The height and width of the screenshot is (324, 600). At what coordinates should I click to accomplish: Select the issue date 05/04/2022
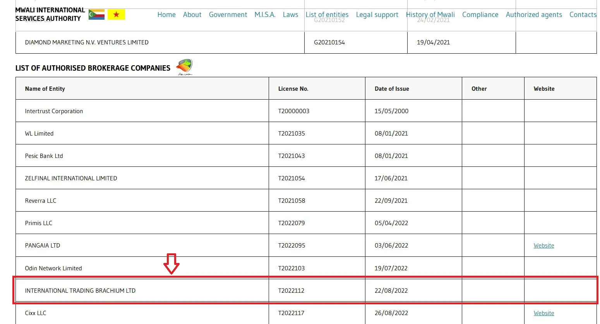click(391, 223)
